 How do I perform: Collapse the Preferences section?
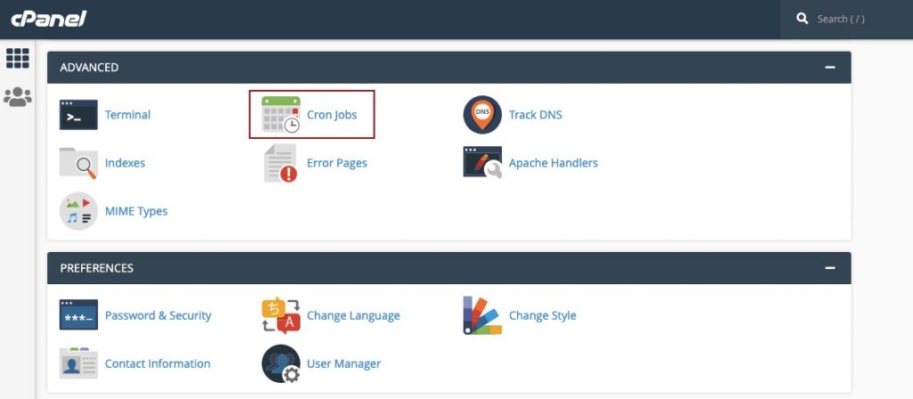point(830,267)
